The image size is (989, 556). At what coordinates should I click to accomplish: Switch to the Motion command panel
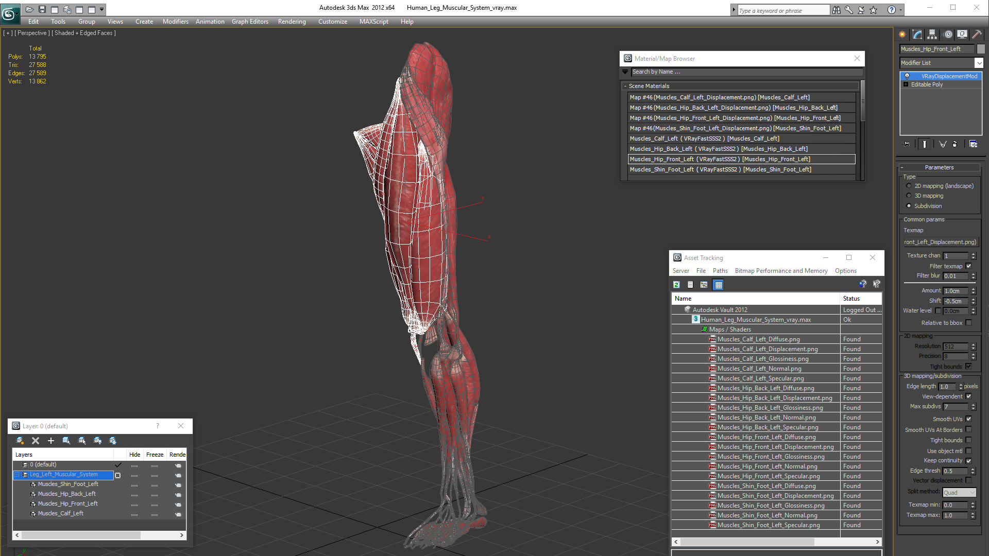coord(948,34)
